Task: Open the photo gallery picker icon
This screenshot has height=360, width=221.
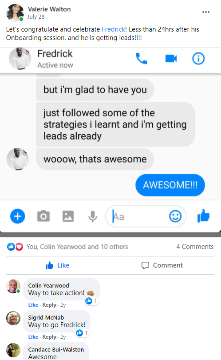Action: point(68,216)
